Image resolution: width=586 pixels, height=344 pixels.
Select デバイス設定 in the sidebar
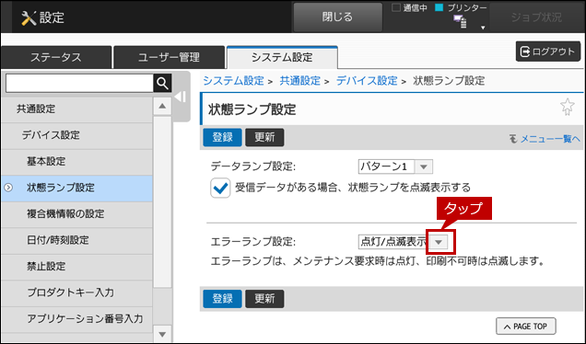coord(76,135)
